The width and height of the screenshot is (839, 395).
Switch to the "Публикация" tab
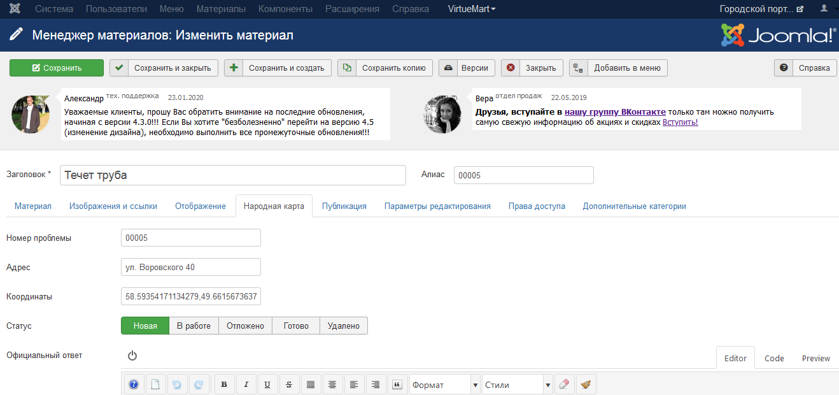(344, 206)
